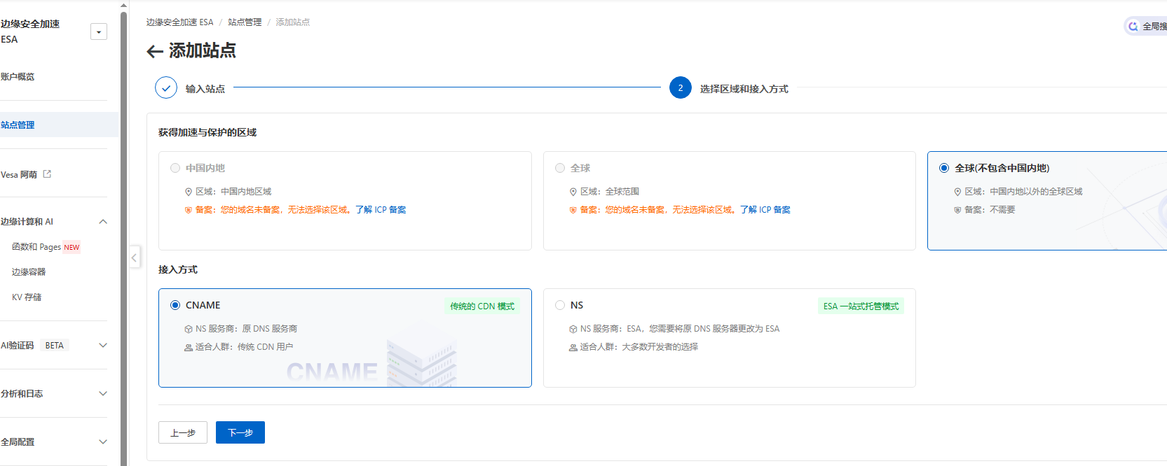Click the 接入方式 heading
This screenshot has height=466, width=1167.
tap(178, 269)
